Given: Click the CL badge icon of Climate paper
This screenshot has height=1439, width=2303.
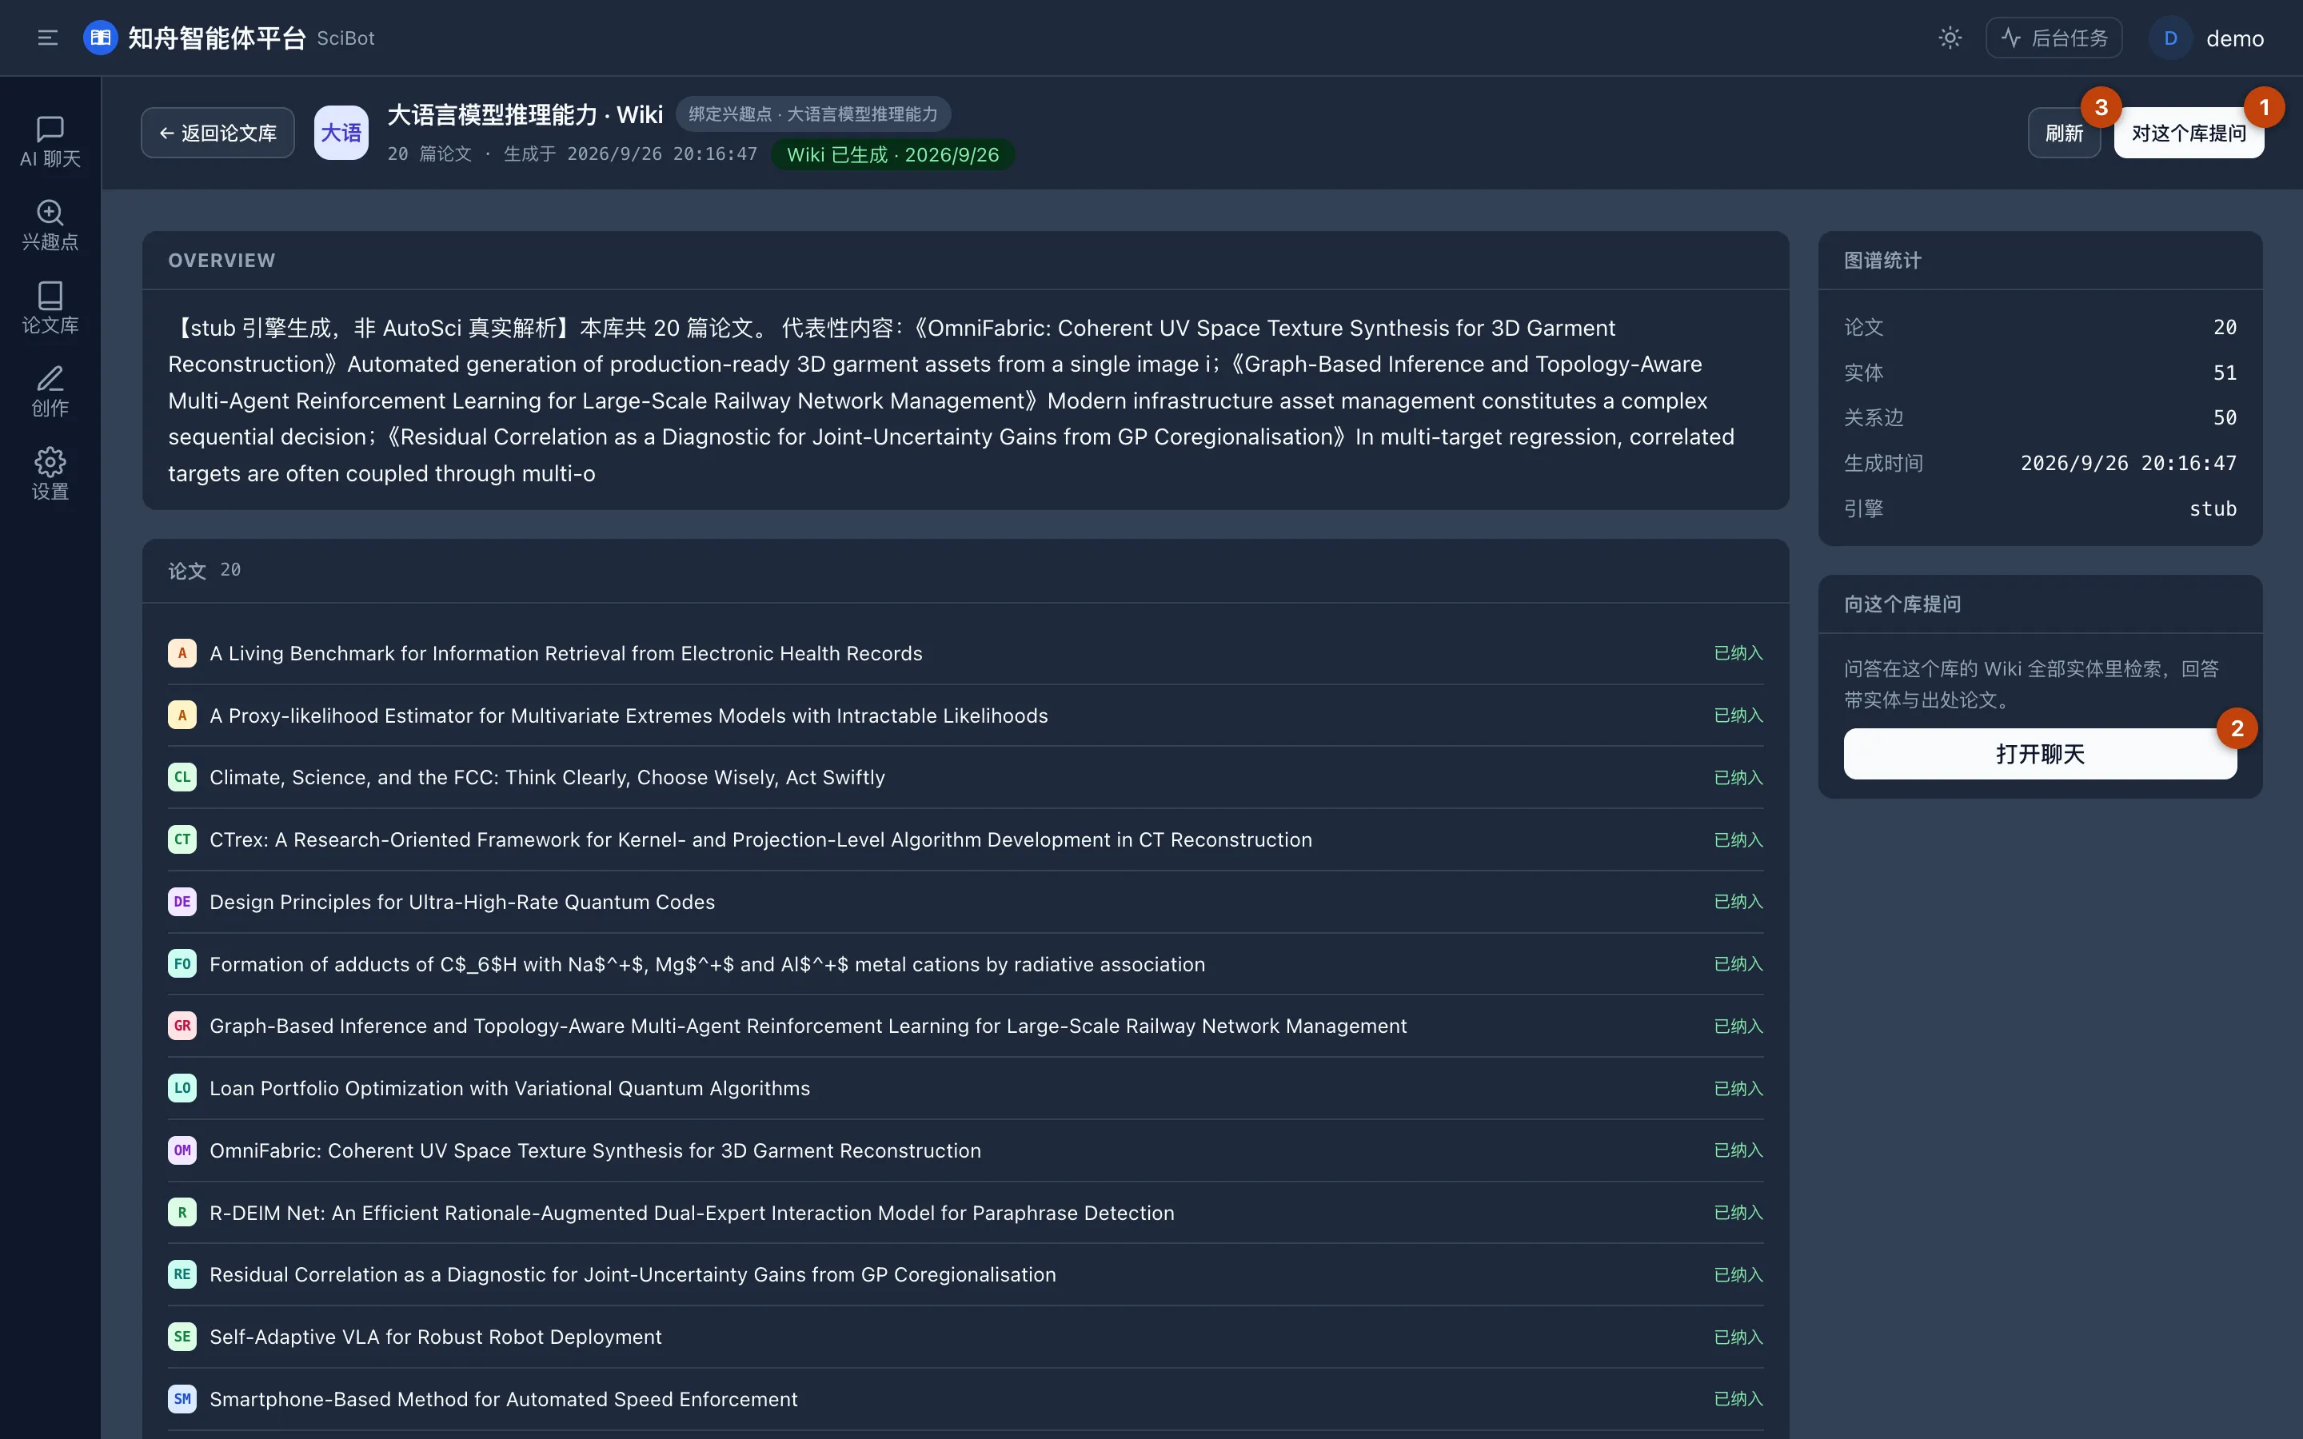Looking at the screenshot, I should point(182,778).
